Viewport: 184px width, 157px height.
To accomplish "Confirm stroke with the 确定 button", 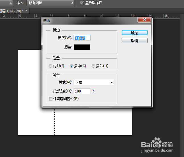I will click(x=134, y=33).
